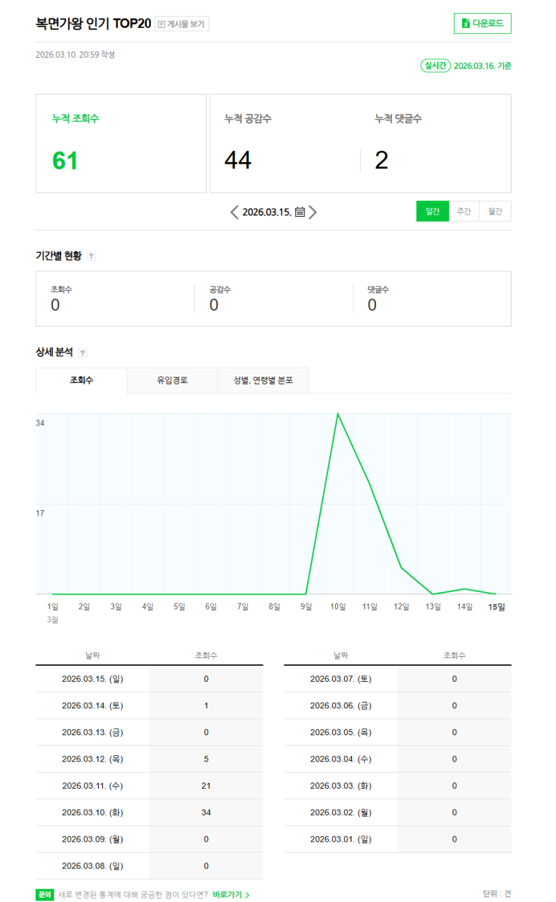Screen dimensions: 556x902
Task: Click table row 2026.03.10. (화)
Action: pyautogui.click(x=149, y=812)
